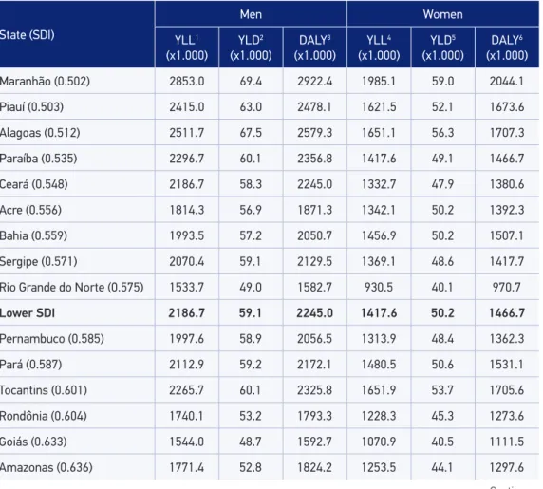The image size is (543, 489).
Task: Select the Goiás (0.633) row label
Action: [33, 442]
